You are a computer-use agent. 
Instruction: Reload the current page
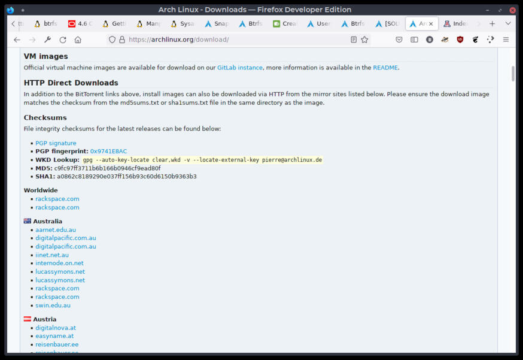click(x=63, y=40)
